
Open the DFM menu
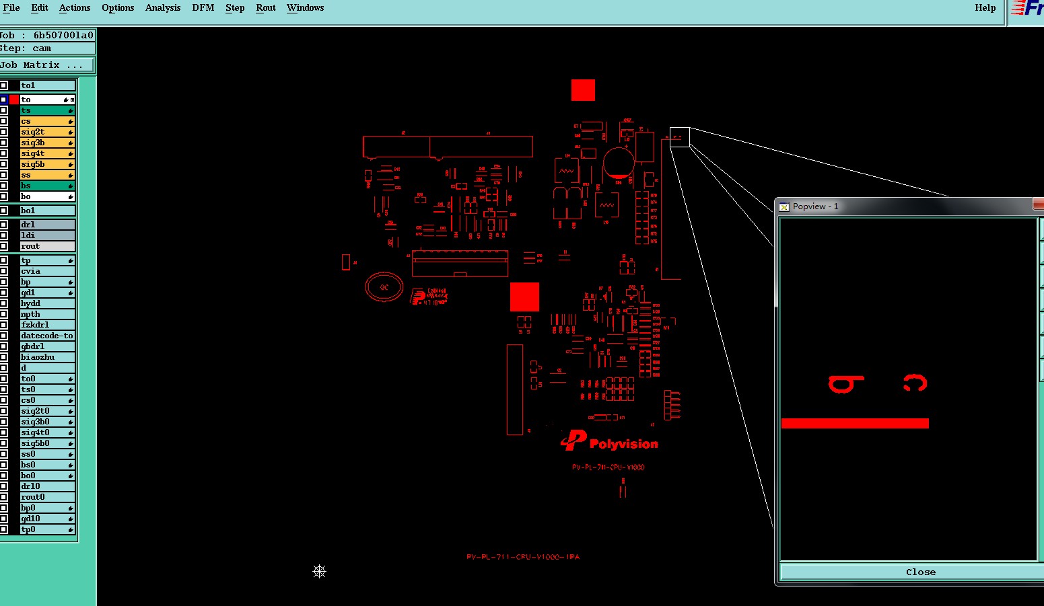(x=203, y=8)
